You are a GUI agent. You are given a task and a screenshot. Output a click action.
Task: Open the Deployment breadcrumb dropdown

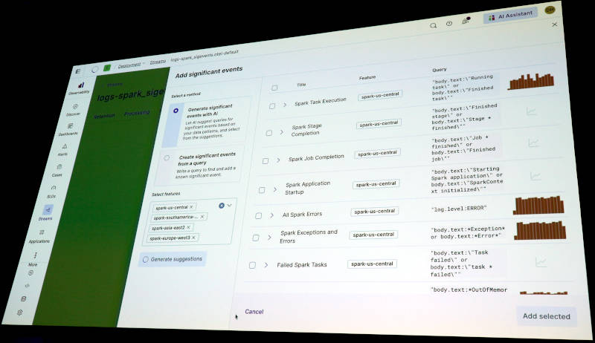131,65
